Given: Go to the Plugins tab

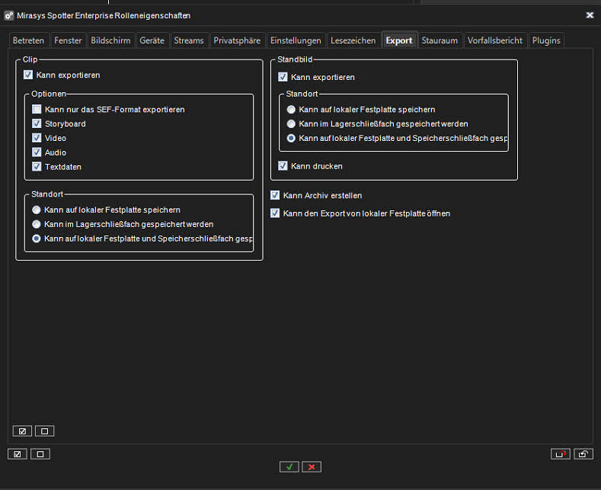Looking at the screenshot, I should pyautogui.click(x=546, y=40).
